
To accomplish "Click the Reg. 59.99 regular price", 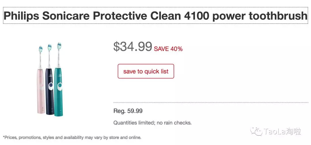I will pos(128,111).
